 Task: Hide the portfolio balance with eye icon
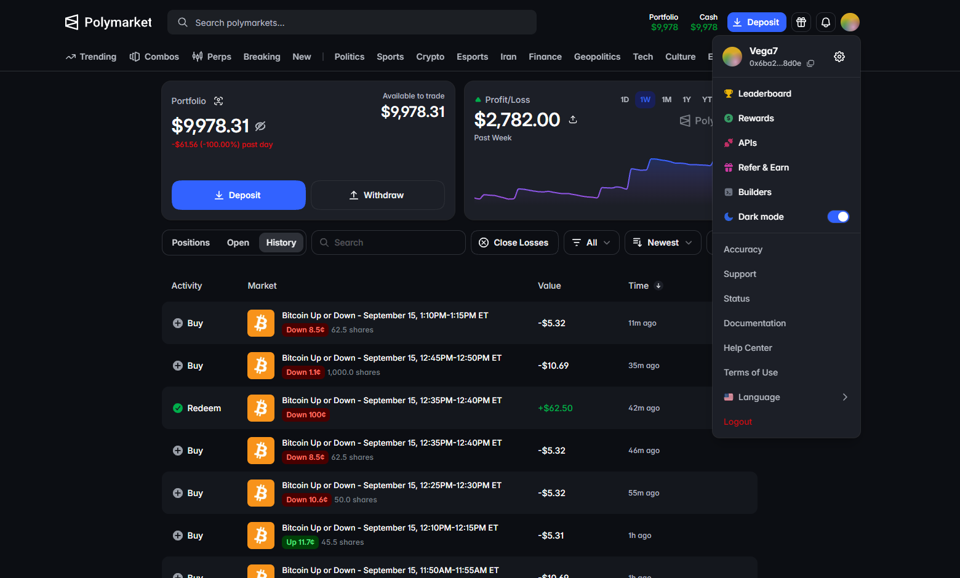tap(260, 126)
